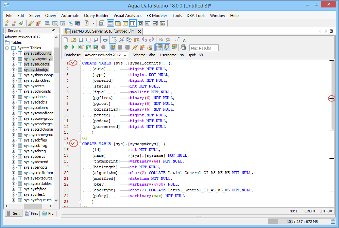339x228 pixels.
Task: Click the CRLF line ending selector
Action: [x=309, y=211]
